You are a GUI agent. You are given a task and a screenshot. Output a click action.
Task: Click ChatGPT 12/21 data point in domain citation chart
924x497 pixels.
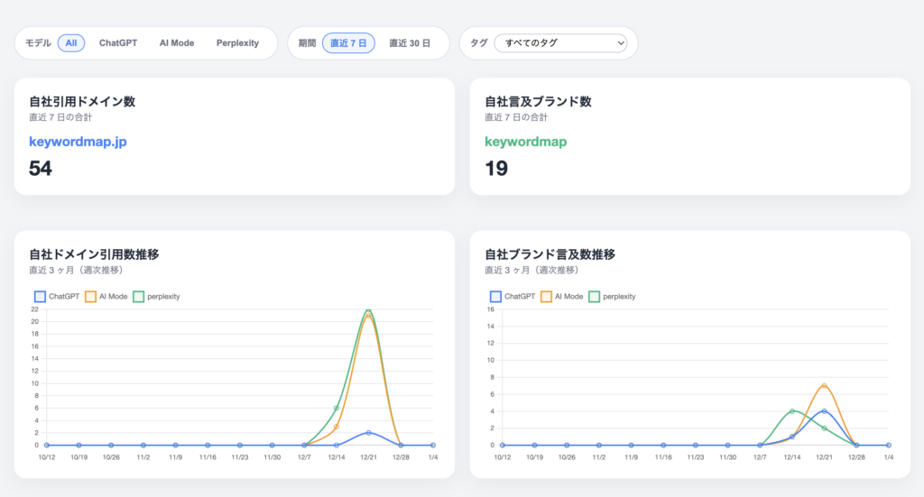[x=368, y=433]
